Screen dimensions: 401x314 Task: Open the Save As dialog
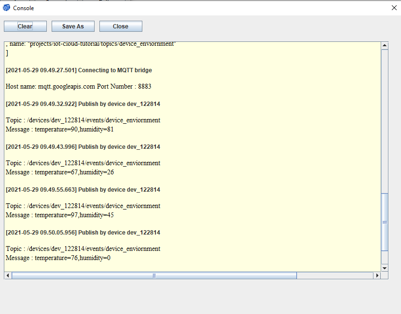click(x=73, y=26)
